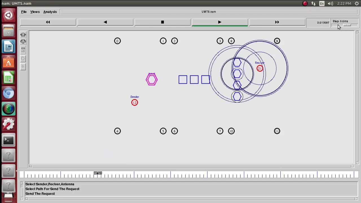
Task: Open the power session menu
Action: pos(356,3)
